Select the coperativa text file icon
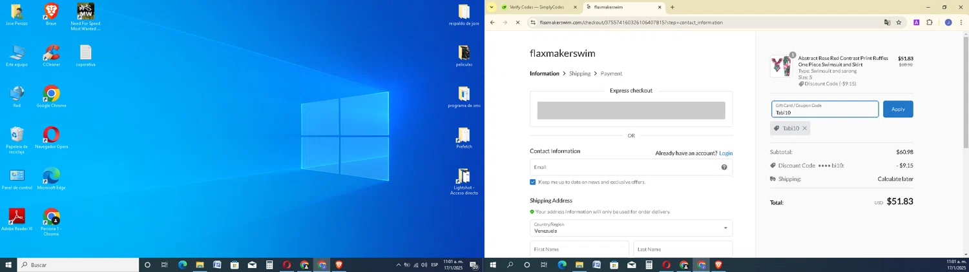 (x=85, y=55)
